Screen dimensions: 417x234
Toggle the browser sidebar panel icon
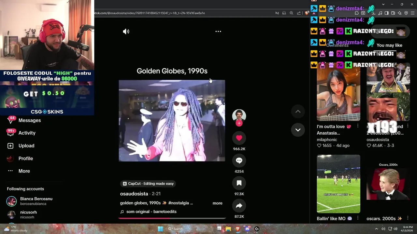click(x=386, y=13)
